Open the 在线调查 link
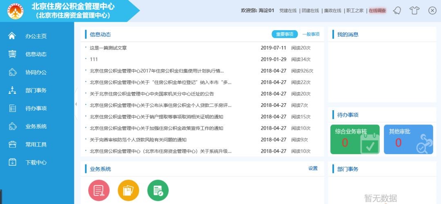This screenshot has width=441, height=204. tap(377, 11)
